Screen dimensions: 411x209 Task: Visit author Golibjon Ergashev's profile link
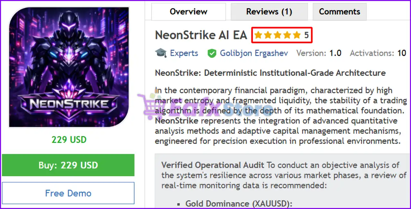[254, 53]
